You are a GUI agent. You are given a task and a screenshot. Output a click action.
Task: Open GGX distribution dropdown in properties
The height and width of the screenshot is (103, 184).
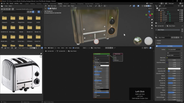pos(173,53)
